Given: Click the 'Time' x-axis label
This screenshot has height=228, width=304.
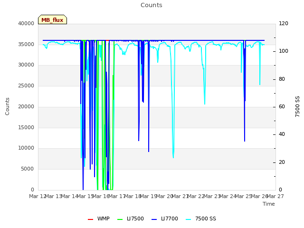Looking at the screenshot, I should [269, 204].
